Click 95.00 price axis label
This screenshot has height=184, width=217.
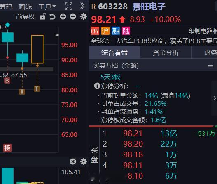pyautogui.click(x=69, y=45)
